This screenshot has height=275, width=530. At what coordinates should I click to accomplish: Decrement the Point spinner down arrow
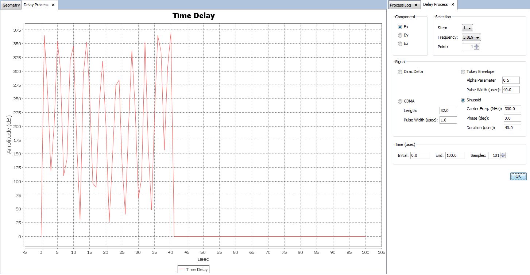477,48
